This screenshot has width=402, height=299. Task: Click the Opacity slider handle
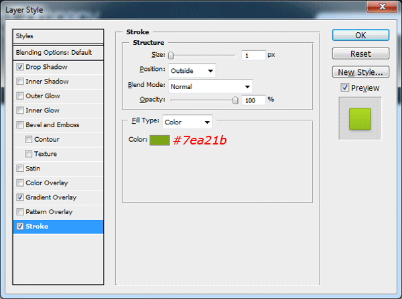235,100
